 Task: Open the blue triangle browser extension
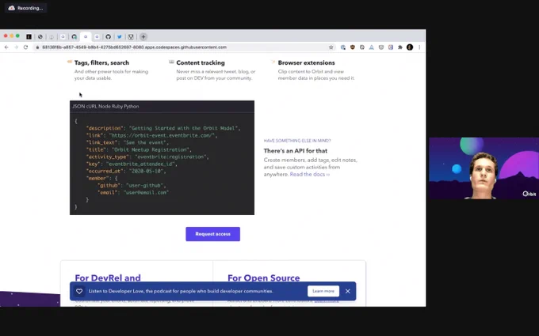pos(372,47)
